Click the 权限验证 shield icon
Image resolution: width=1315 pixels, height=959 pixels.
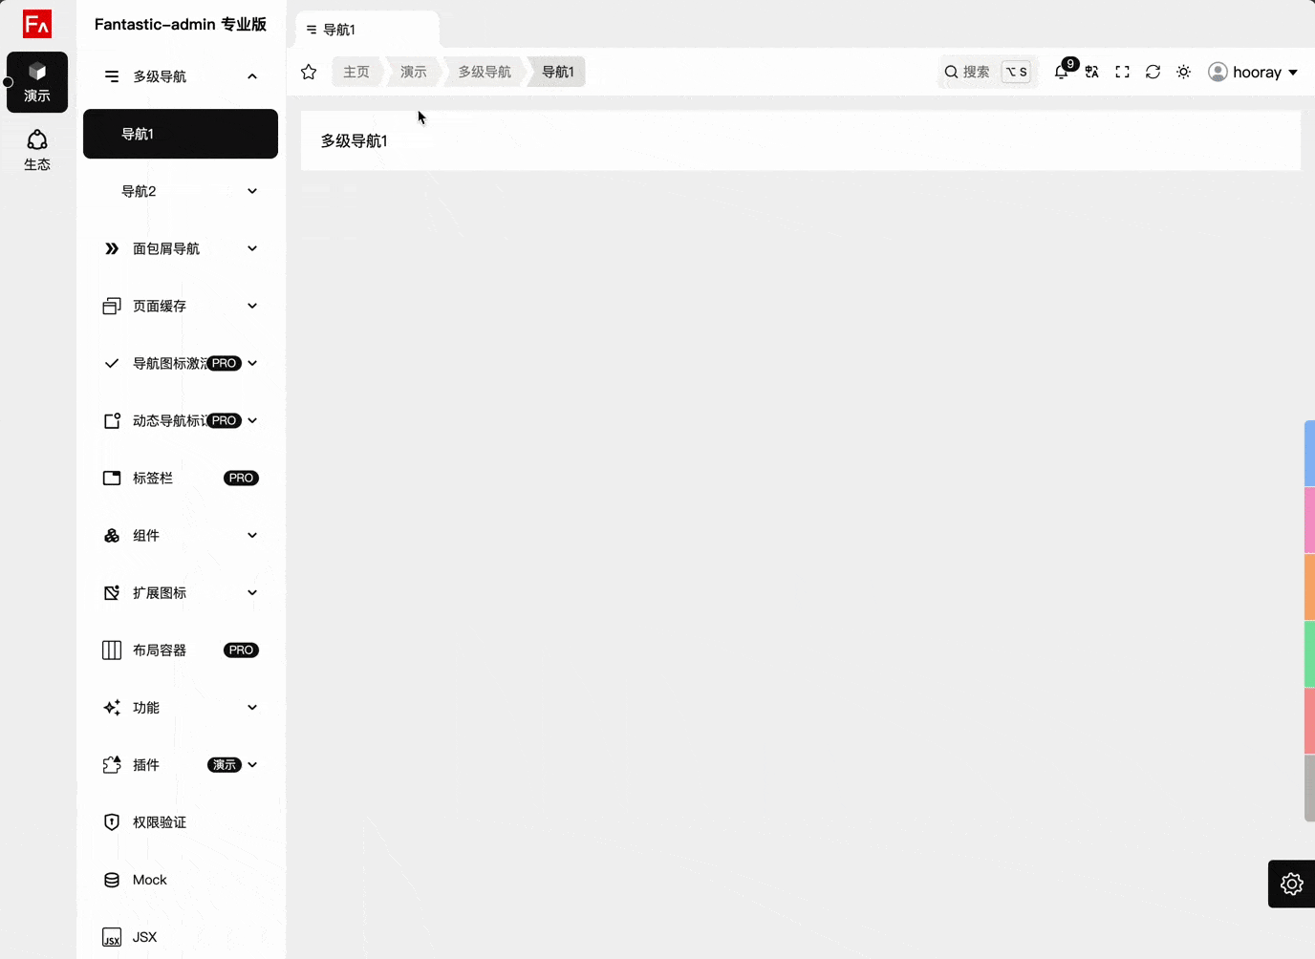click(112, 821)
